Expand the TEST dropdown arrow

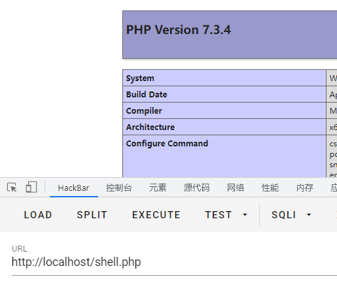point(245,215)
